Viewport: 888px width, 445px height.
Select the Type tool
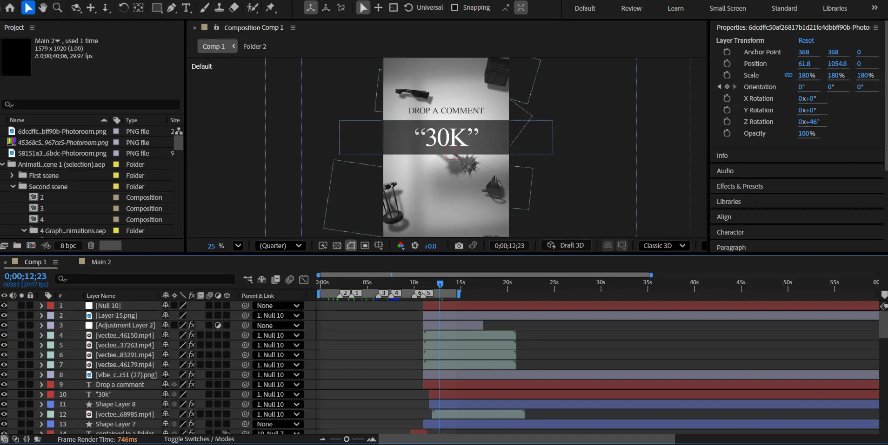pyautogui.click(x=186, y=7)
